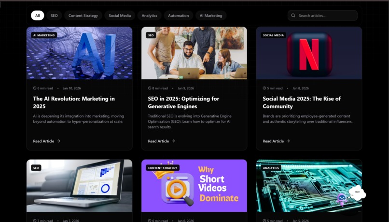The height and width of the screenshot is (222, 389).
Task: Click the Hey! chat speech bubble
Action: click(357, 192)
